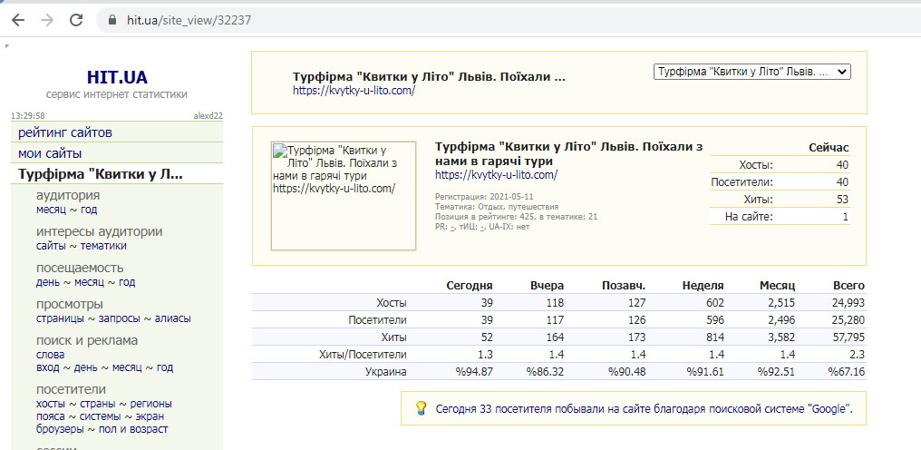The height and width of the screenshot is (450, 921).
Task: Click total hosts value 24,993
Action: coord(847,303)
